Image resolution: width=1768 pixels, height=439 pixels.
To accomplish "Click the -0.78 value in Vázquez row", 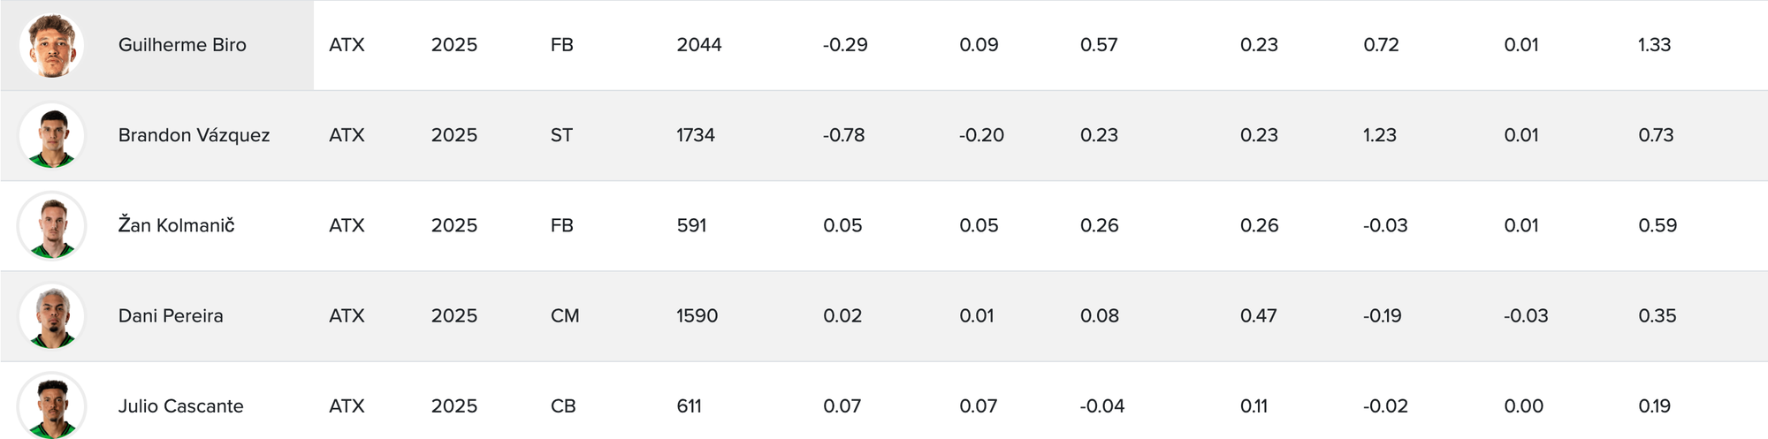I will coord(844,135).
